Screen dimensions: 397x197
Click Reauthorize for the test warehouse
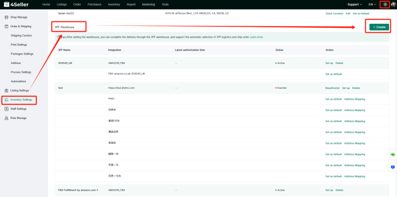point(332,88)
